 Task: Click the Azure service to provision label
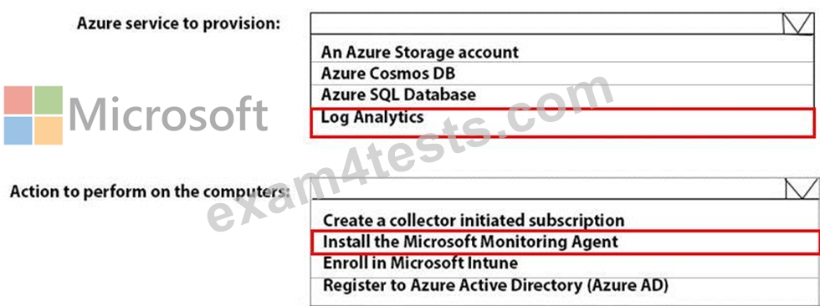179,24
